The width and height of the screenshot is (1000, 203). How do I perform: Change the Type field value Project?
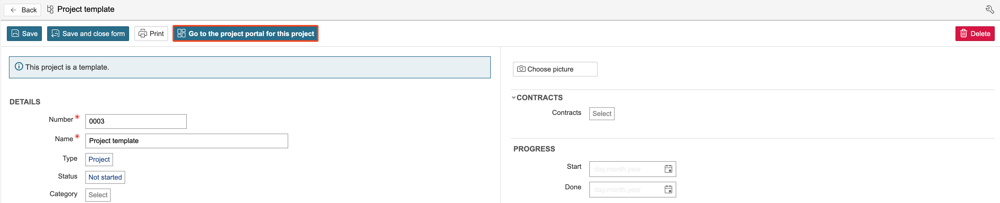(x=99, y=159)
